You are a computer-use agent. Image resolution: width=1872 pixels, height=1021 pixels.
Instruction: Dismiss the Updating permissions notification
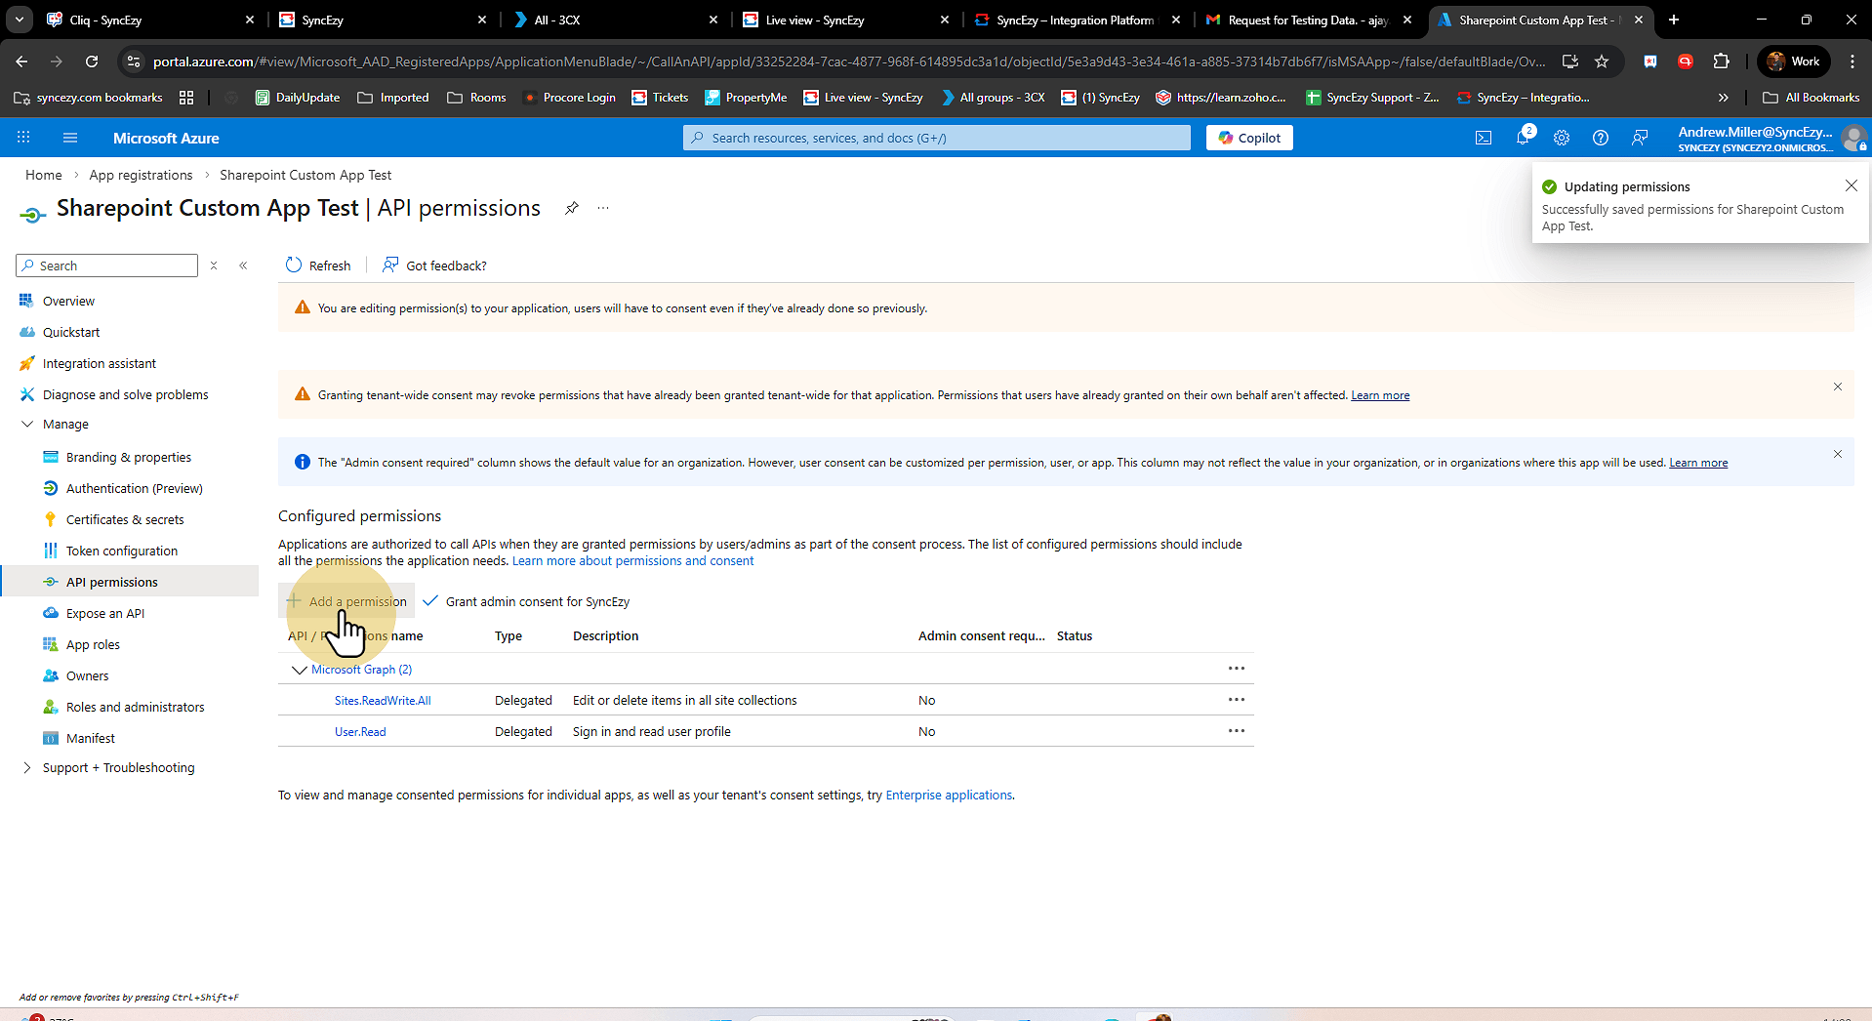pyautogui.click(x=1851, y=185)
